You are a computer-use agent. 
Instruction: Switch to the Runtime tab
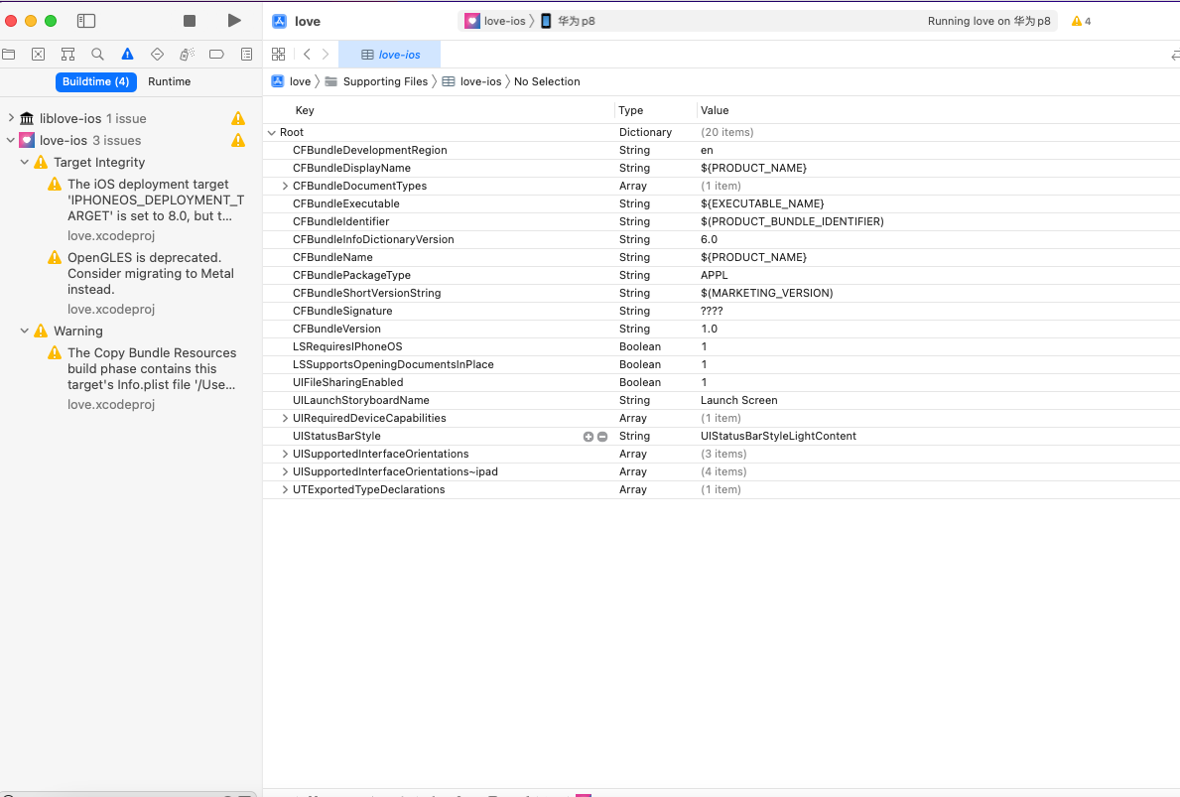169,81
